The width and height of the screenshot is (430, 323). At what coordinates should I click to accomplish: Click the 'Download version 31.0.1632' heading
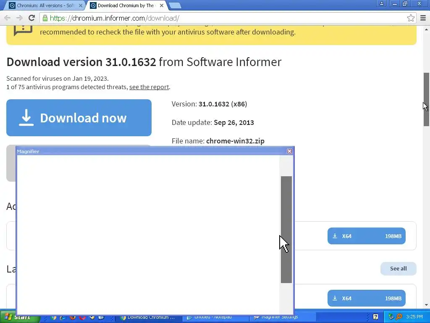coord(81,62)
